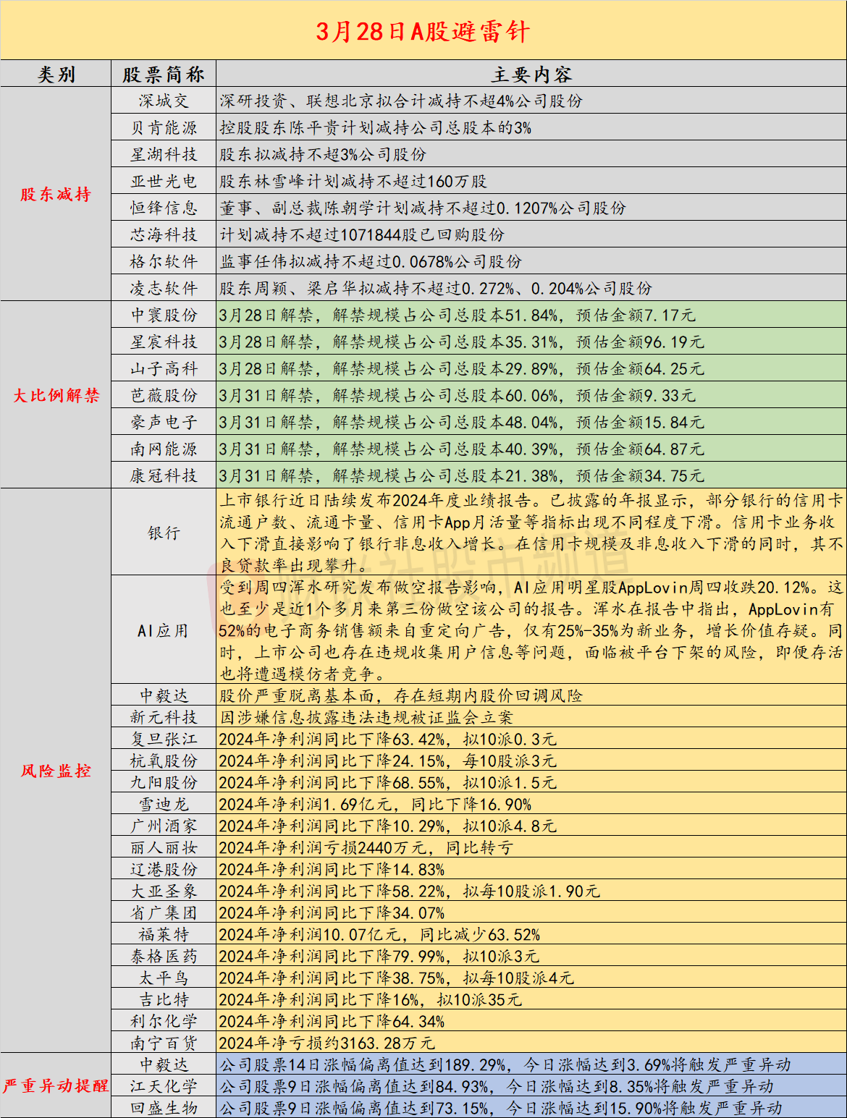The width and height of the screenshot is (847, 1118).
Task: Click the 'AI应用' sector cell
Action: pos(164,630)
